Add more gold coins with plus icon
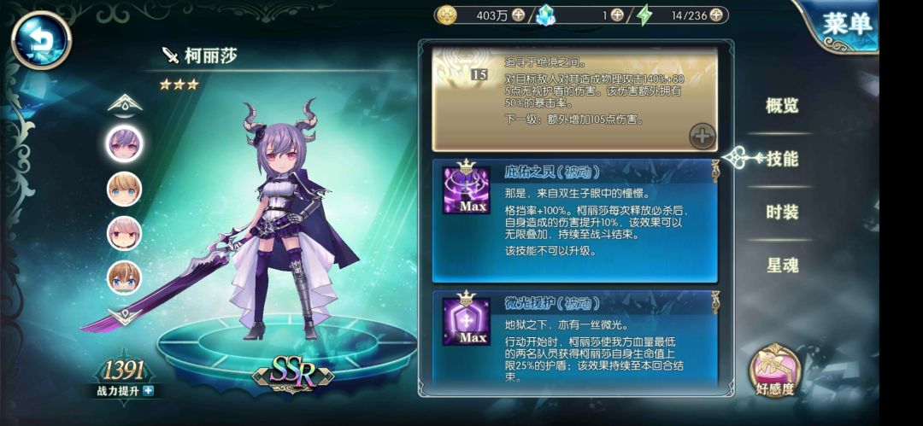 pyautogui.click(x=518, y=15)
